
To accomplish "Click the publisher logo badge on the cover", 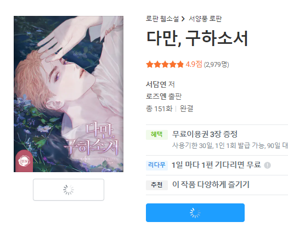I will (24, 161).
